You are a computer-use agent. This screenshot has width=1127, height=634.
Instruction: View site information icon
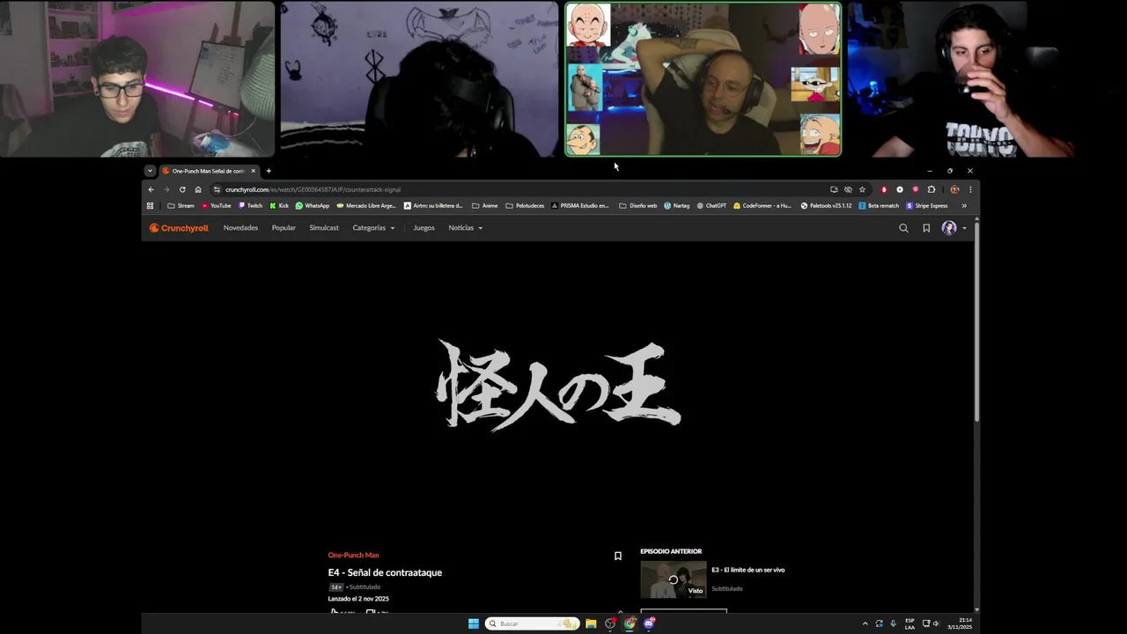(217, 189)
